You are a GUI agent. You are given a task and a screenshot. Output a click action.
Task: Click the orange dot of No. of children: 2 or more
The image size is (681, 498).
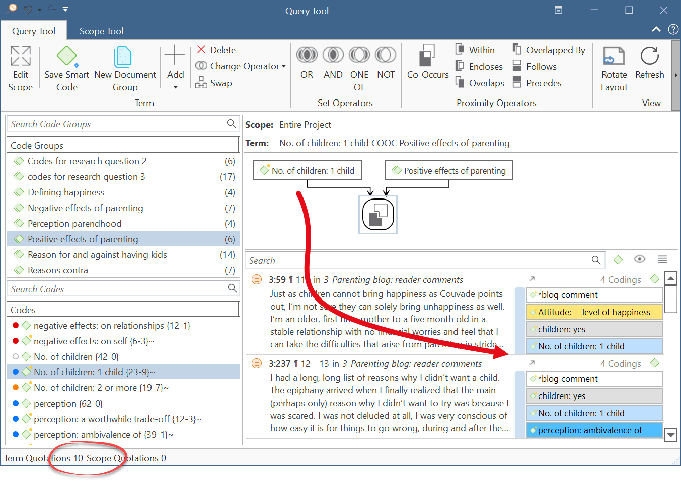click(x=16, y=387)
